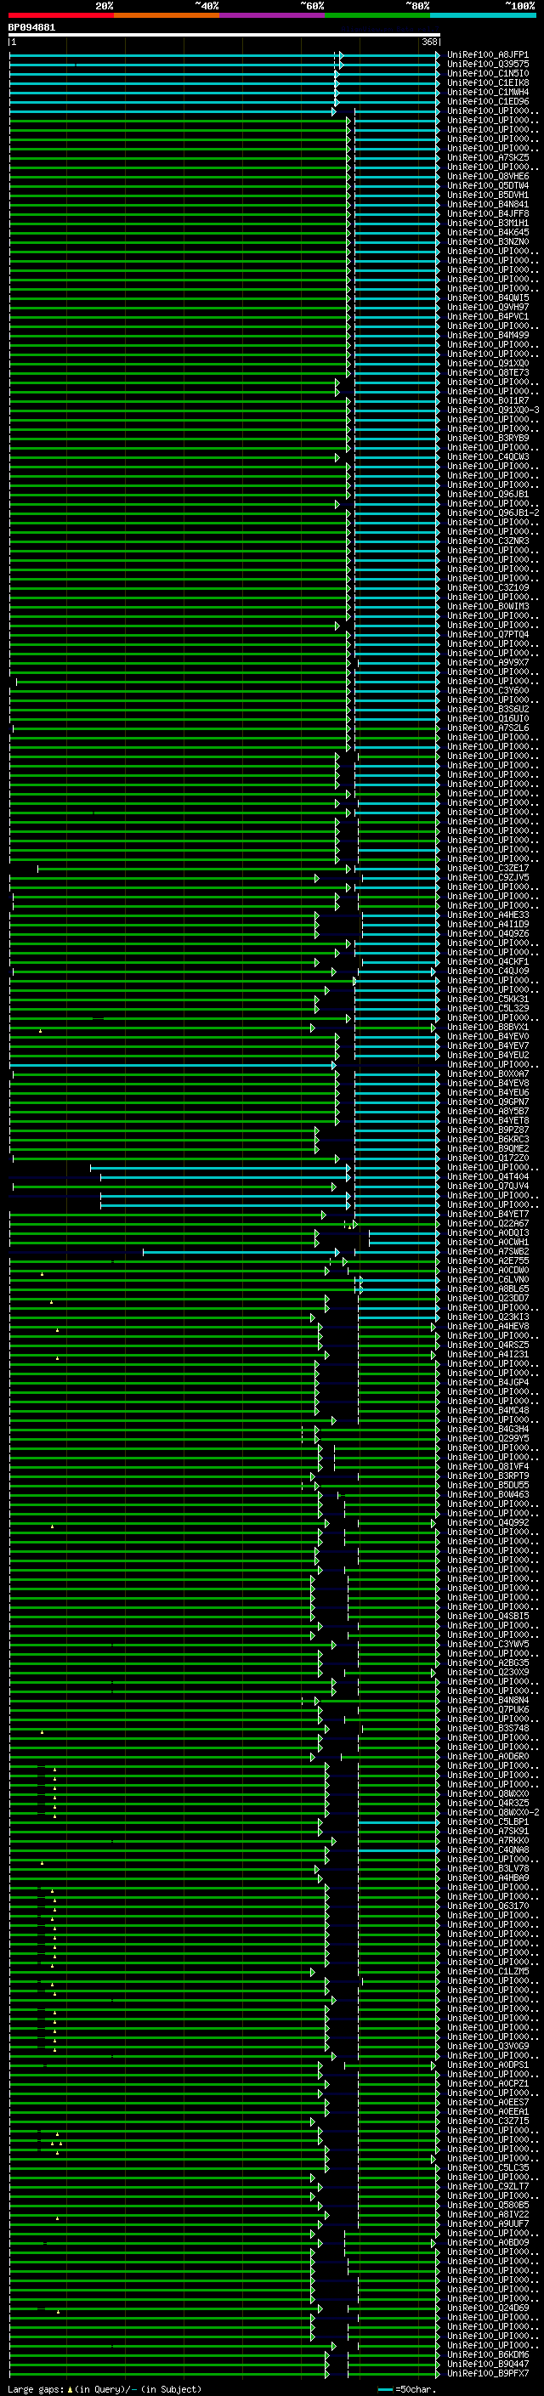544x2396 pixels.
Task: Select hit UniRef100_C3YWV5
Action: (x=488, y=1645)
